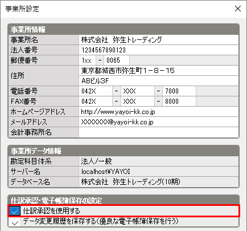The image size is (247, 231).
Task: Click the データベース名 row label
Action: coord(44,182)
